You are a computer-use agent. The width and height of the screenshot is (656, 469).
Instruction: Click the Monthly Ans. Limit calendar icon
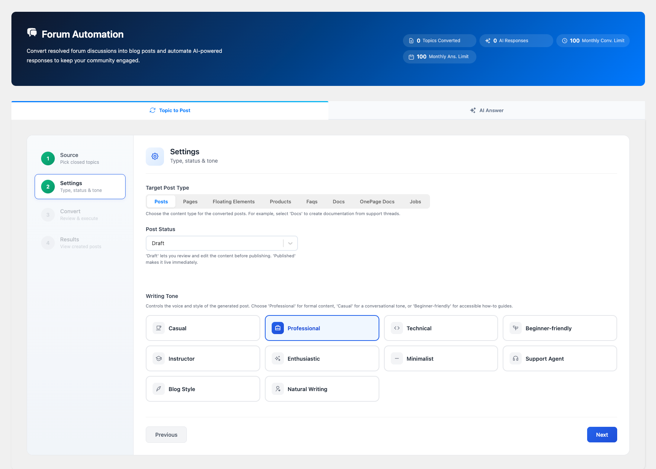tap(411, 57)
